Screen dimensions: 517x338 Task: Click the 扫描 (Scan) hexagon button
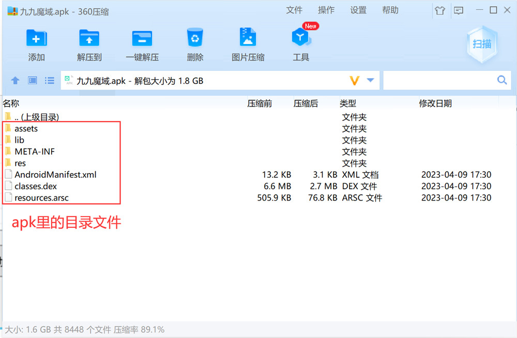tap(482, 44)
